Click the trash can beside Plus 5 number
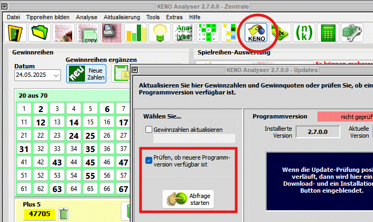This screenshot has width=373, height=222. 64,213
